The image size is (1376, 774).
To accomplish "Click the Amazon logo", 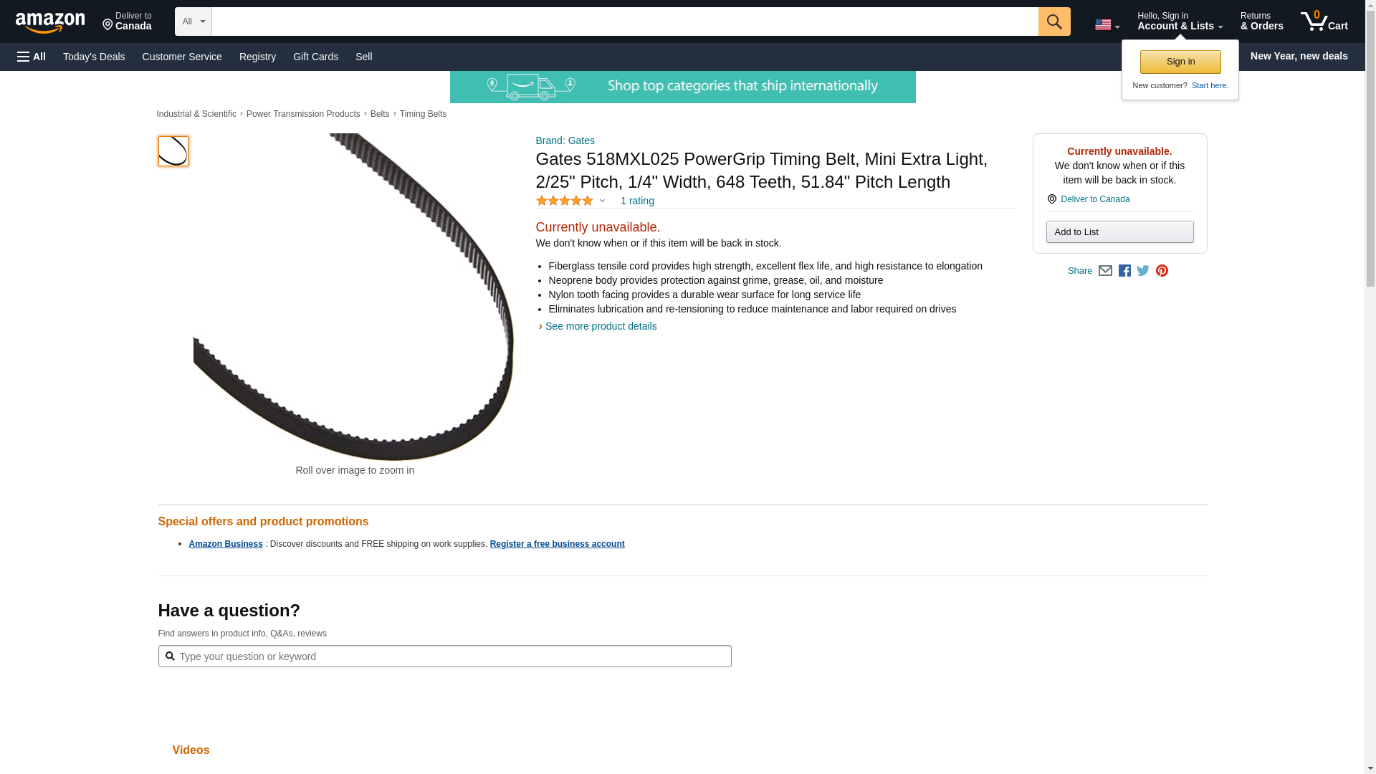I will click(x=50, y=22).
